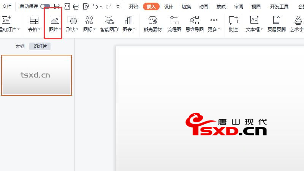The height and width of the screenshot is (171, 304).
Task: Click the new slide icon
Action: click(6, 20)
